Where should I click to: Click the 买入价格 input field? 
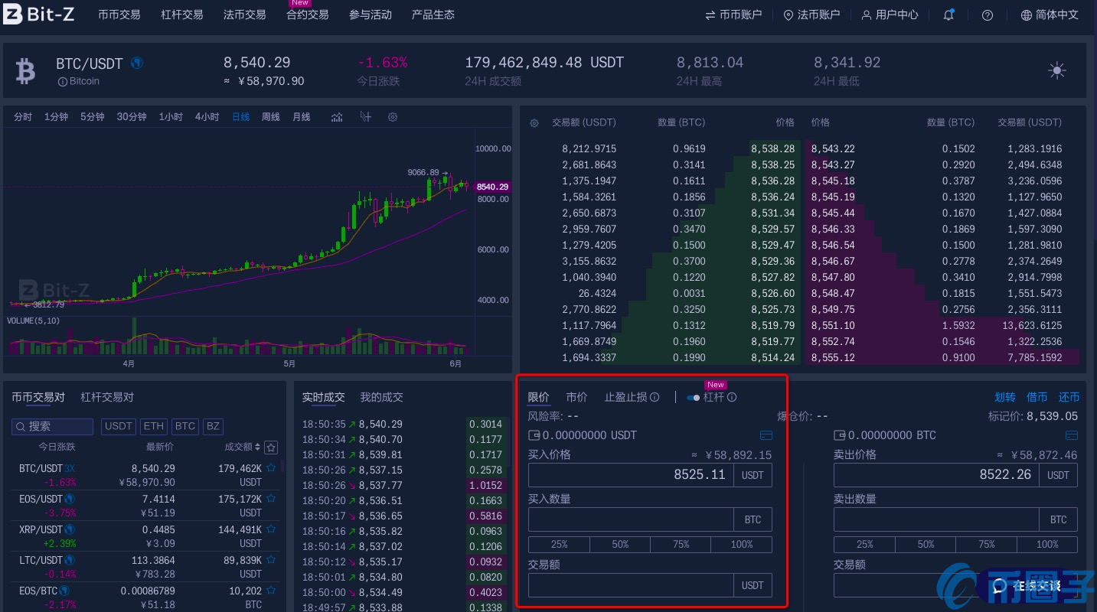(x=631, y=475)
